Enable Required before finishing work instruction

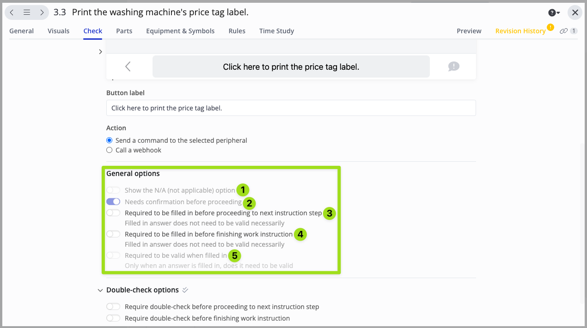113,234
